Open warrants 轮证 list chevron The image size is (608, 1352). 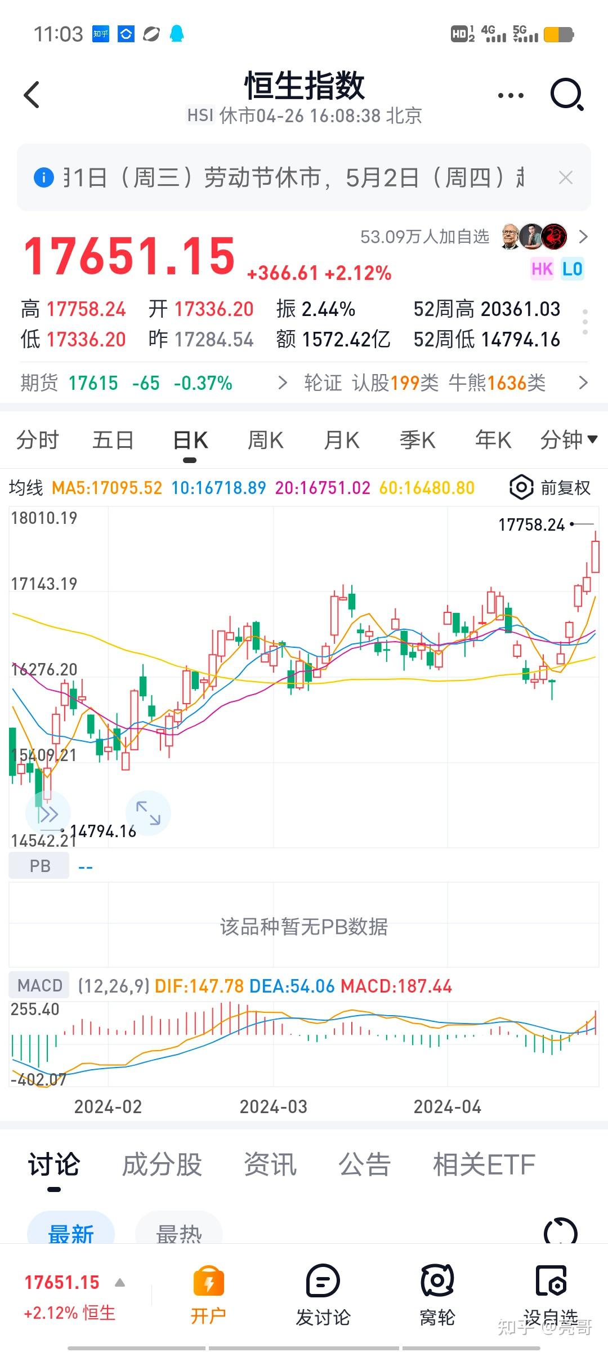[583, 383]
